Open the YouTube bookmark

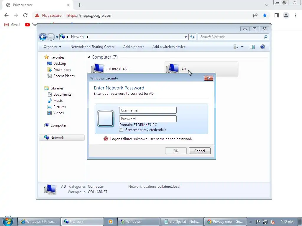tap(30, 25)
